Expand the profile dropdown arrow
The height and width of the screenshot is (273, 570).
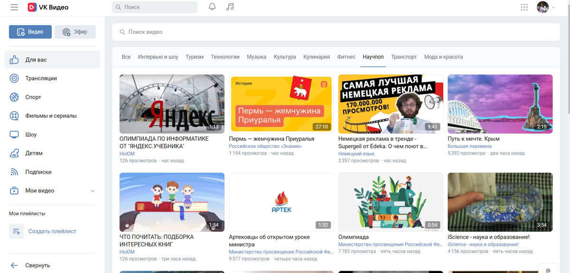[553, 8]
